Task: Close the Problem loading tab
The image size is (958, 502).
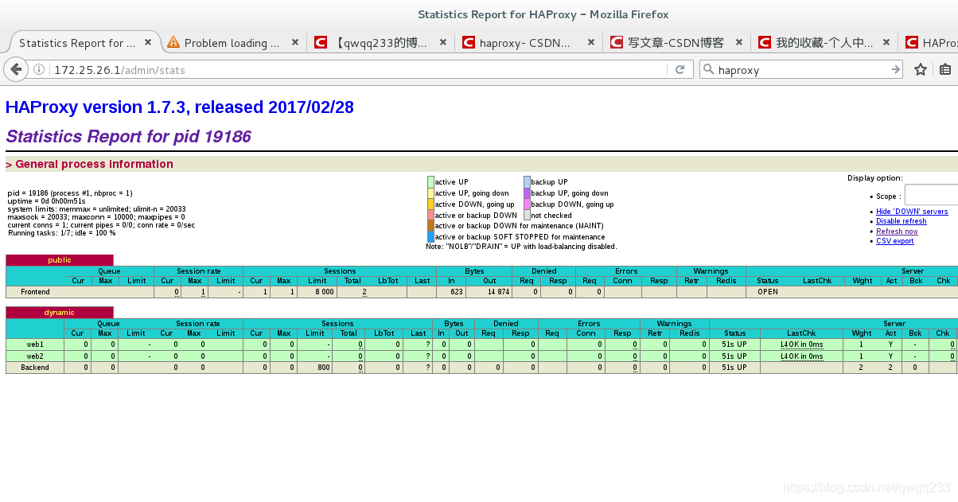Action: pyautogui.click(x=295, y=43)
